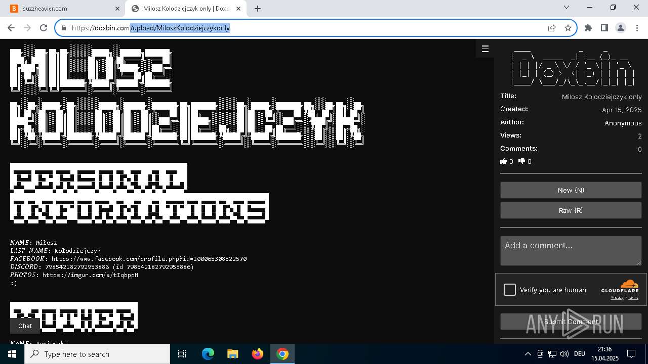This screenshot has height=364, width=648.
Task: Go back to the previous page
Action: click(x=11, y=28)
